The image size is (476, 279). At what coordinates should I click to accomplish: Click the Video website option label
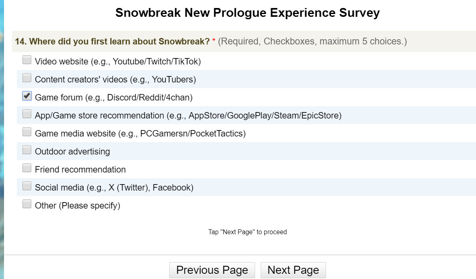click(118, 62)
